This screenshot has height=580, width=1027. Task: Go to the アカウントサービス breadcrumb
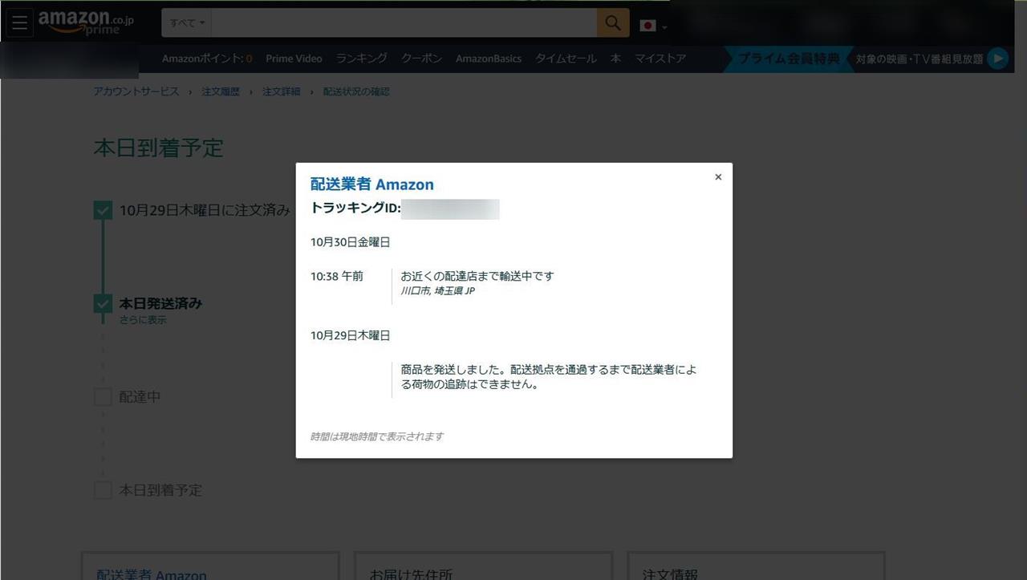pos(136,91)
